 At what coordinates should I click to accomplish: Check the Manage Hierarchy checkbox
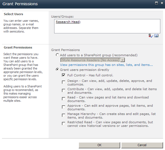coord(64,115)
